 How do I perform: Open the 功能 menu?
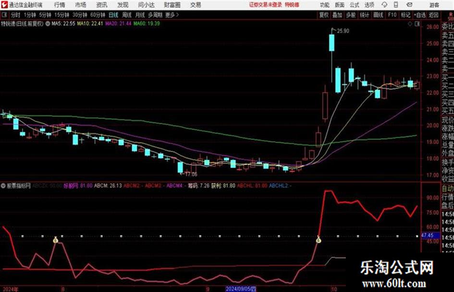pyautogui.click(x=325, y=5)
